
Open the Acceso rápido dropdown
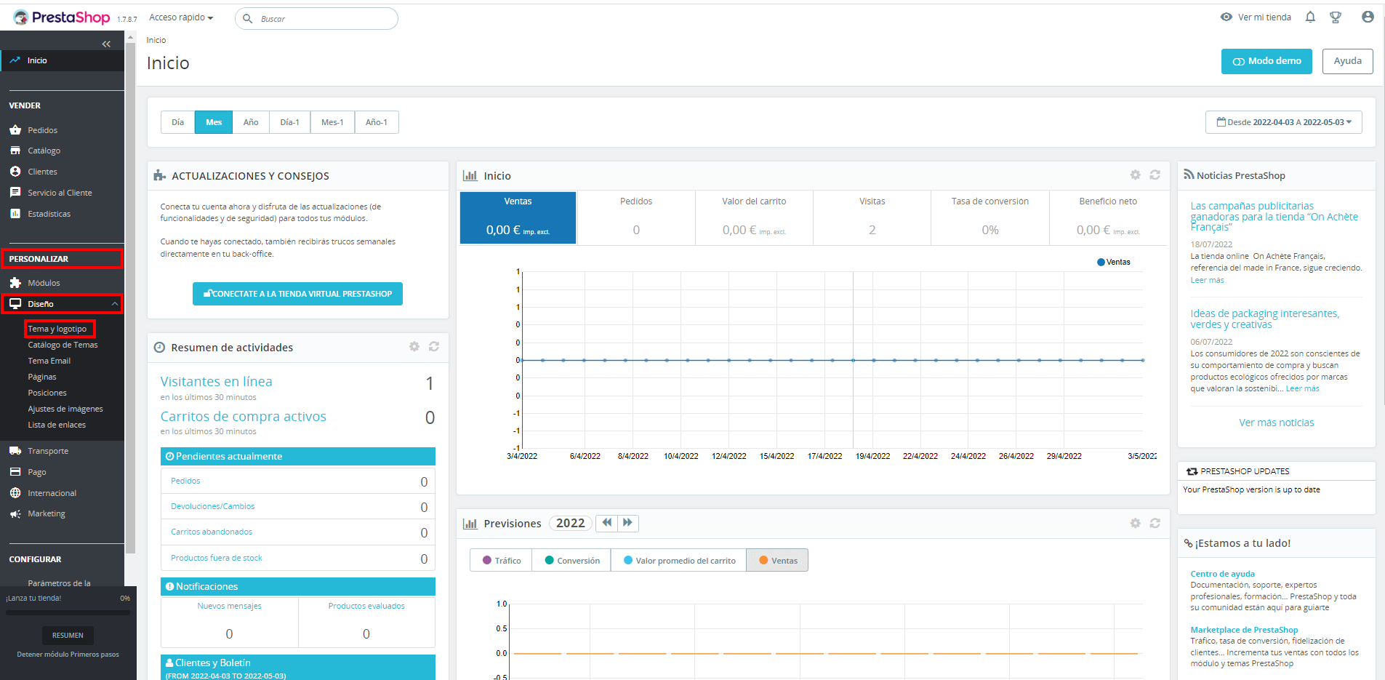pos(181,17)
